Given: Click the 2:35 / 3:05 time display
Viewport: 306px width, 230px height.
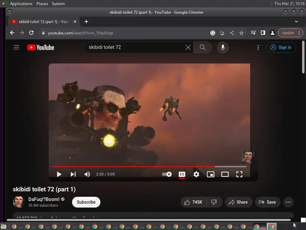Looking at the screenshot, I should click(105, 174).
